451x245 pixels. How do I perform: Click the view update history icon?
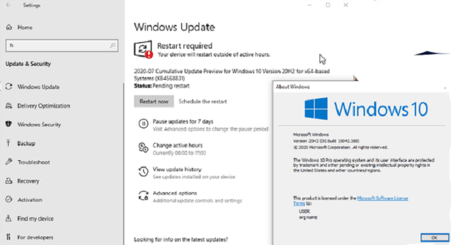tap(143, 171)
